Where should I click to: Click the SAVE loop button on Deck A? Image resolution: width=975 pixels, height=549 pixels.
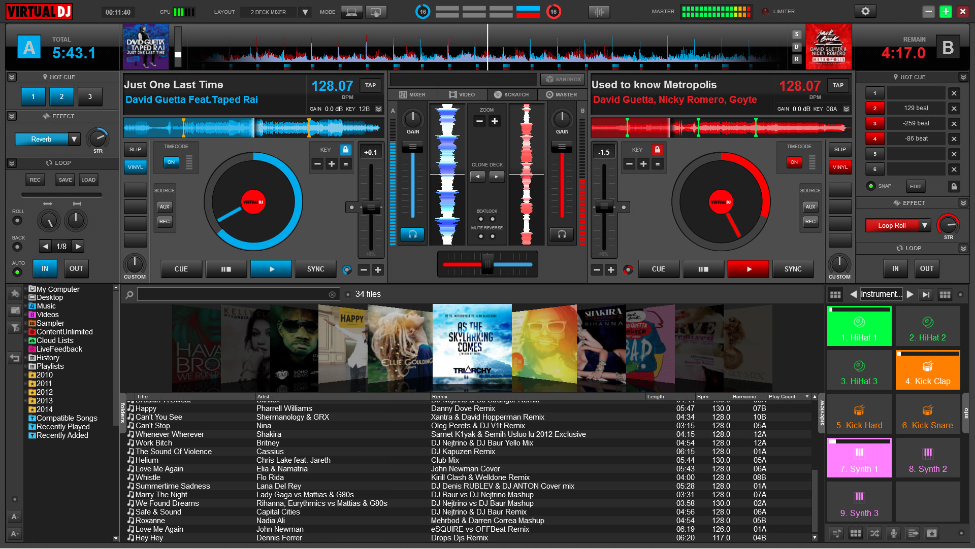[65, 179]
